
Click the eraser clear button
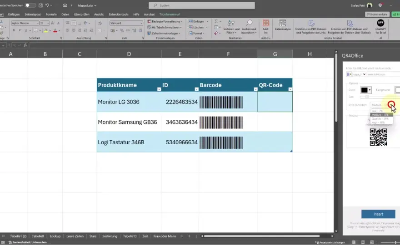tap(216, 33)
